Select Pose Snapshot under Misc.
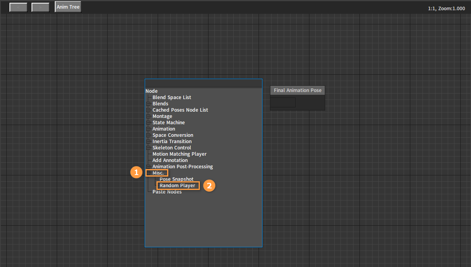471x267 pixels. (176, 179)
